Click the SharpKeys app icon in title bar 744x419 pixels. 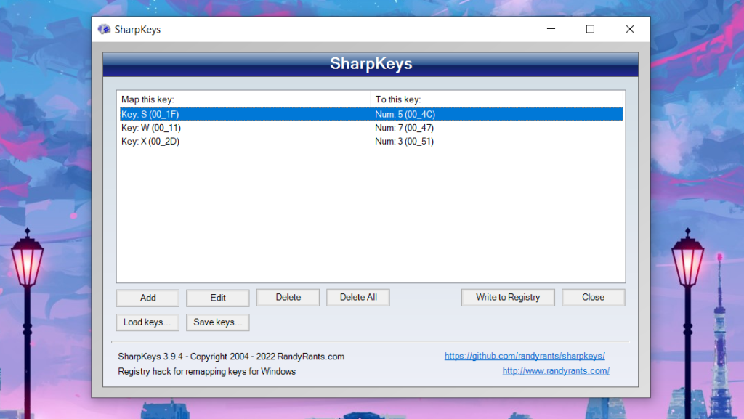104,29
